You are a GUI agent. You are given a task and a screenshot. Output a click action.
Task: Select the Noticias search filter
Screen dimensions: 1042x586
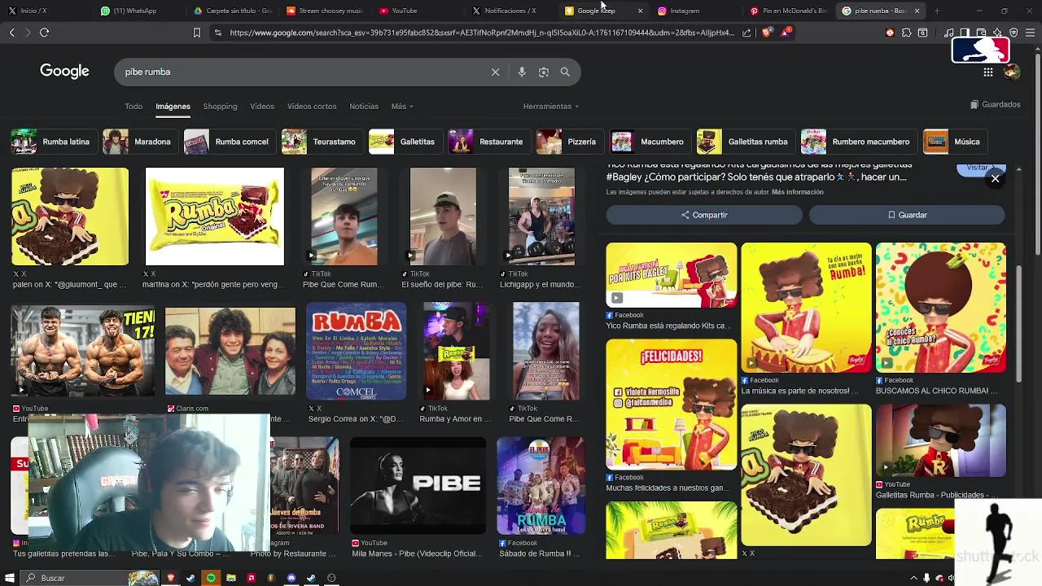point(364,106)
